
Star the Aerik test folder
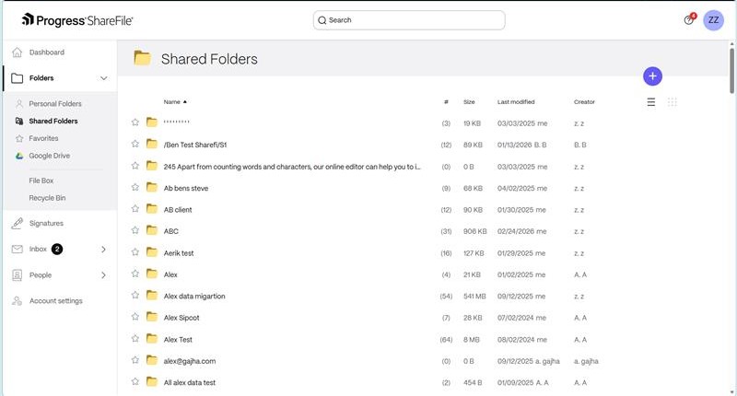135,251
